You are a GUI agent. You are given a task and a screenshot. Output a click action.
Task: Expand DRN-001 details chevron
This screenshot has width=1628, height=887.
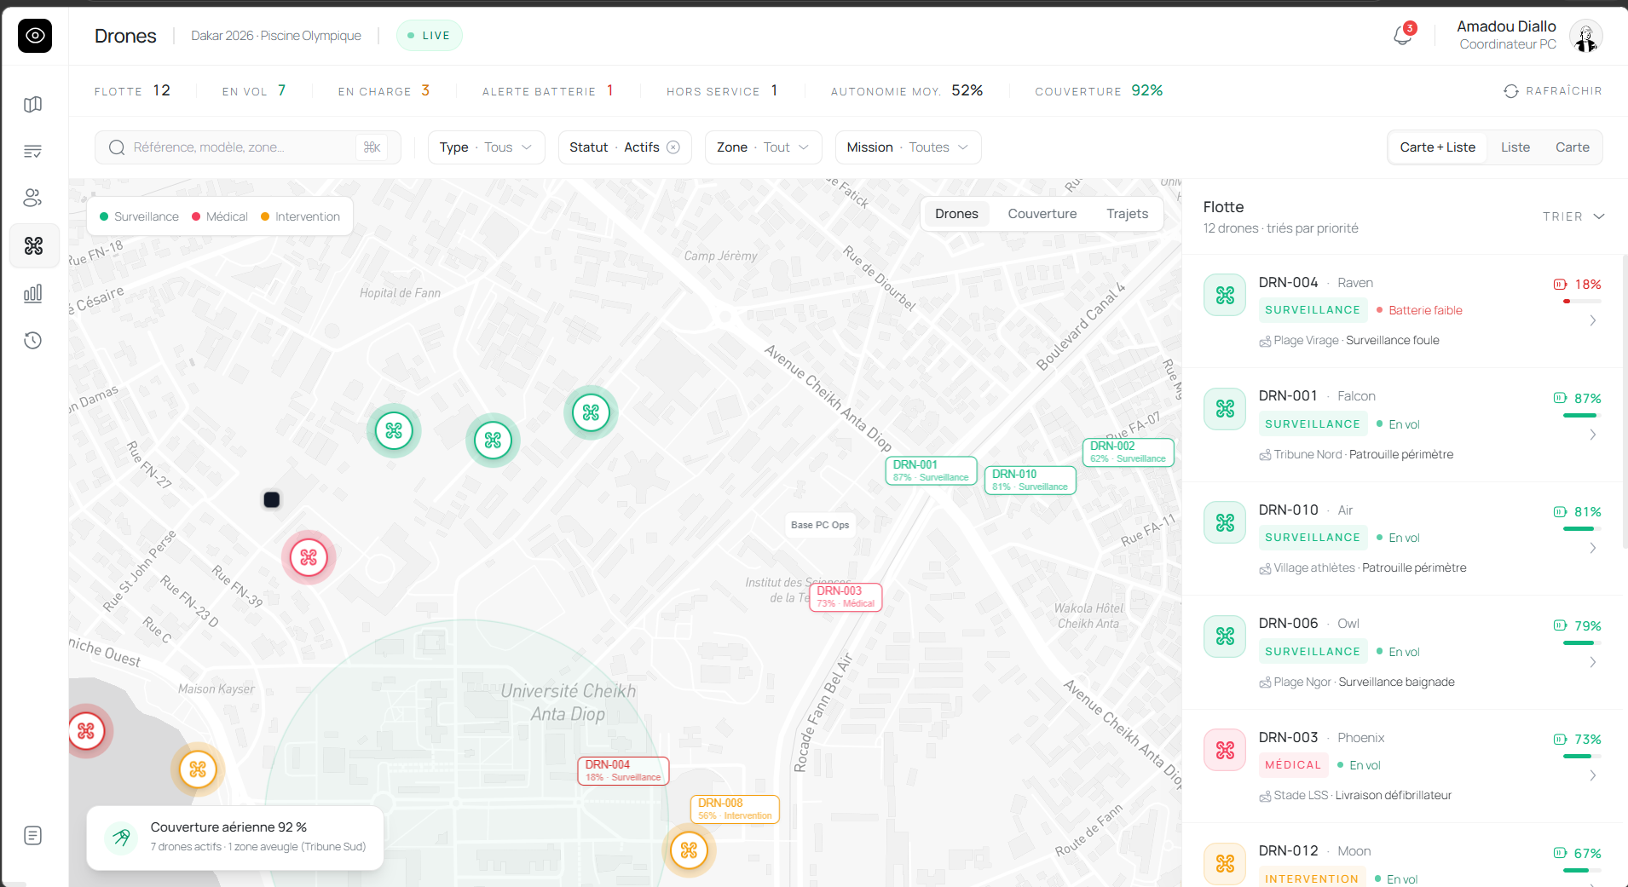click(1592, 435)
